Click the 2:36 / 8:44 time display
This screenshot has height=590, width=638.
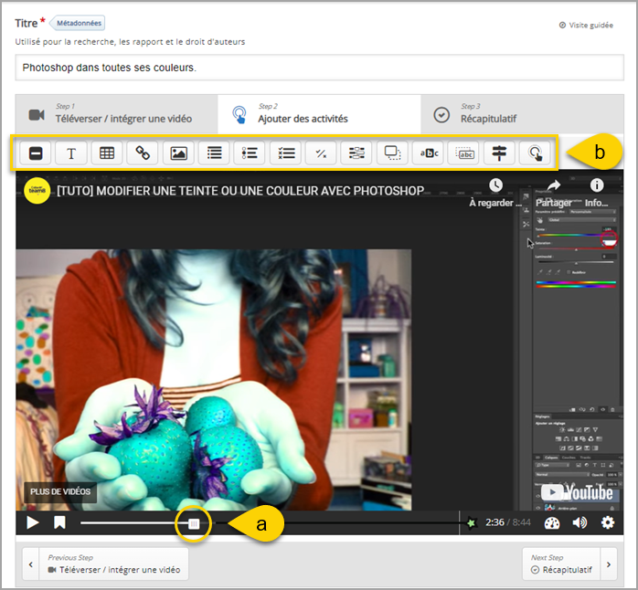[508, 522]
